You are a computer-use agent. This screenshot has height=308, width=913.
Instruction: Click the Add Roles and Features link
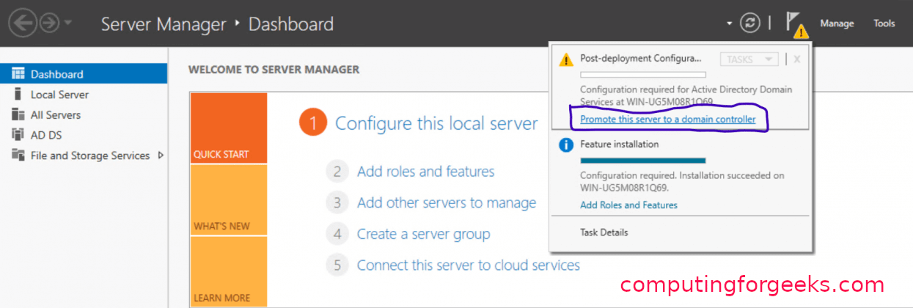628,205
